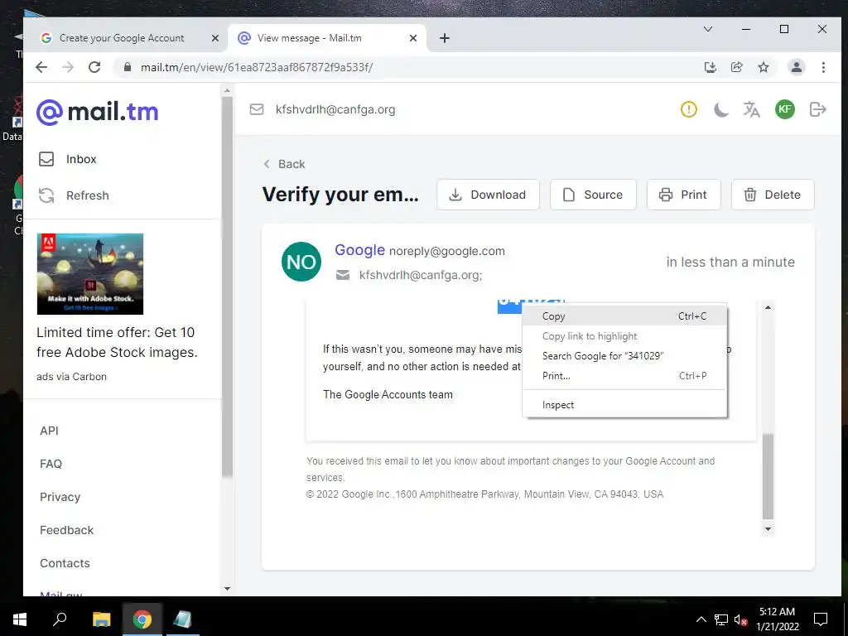
Task: Print the email message
Action: pos(683,195)
